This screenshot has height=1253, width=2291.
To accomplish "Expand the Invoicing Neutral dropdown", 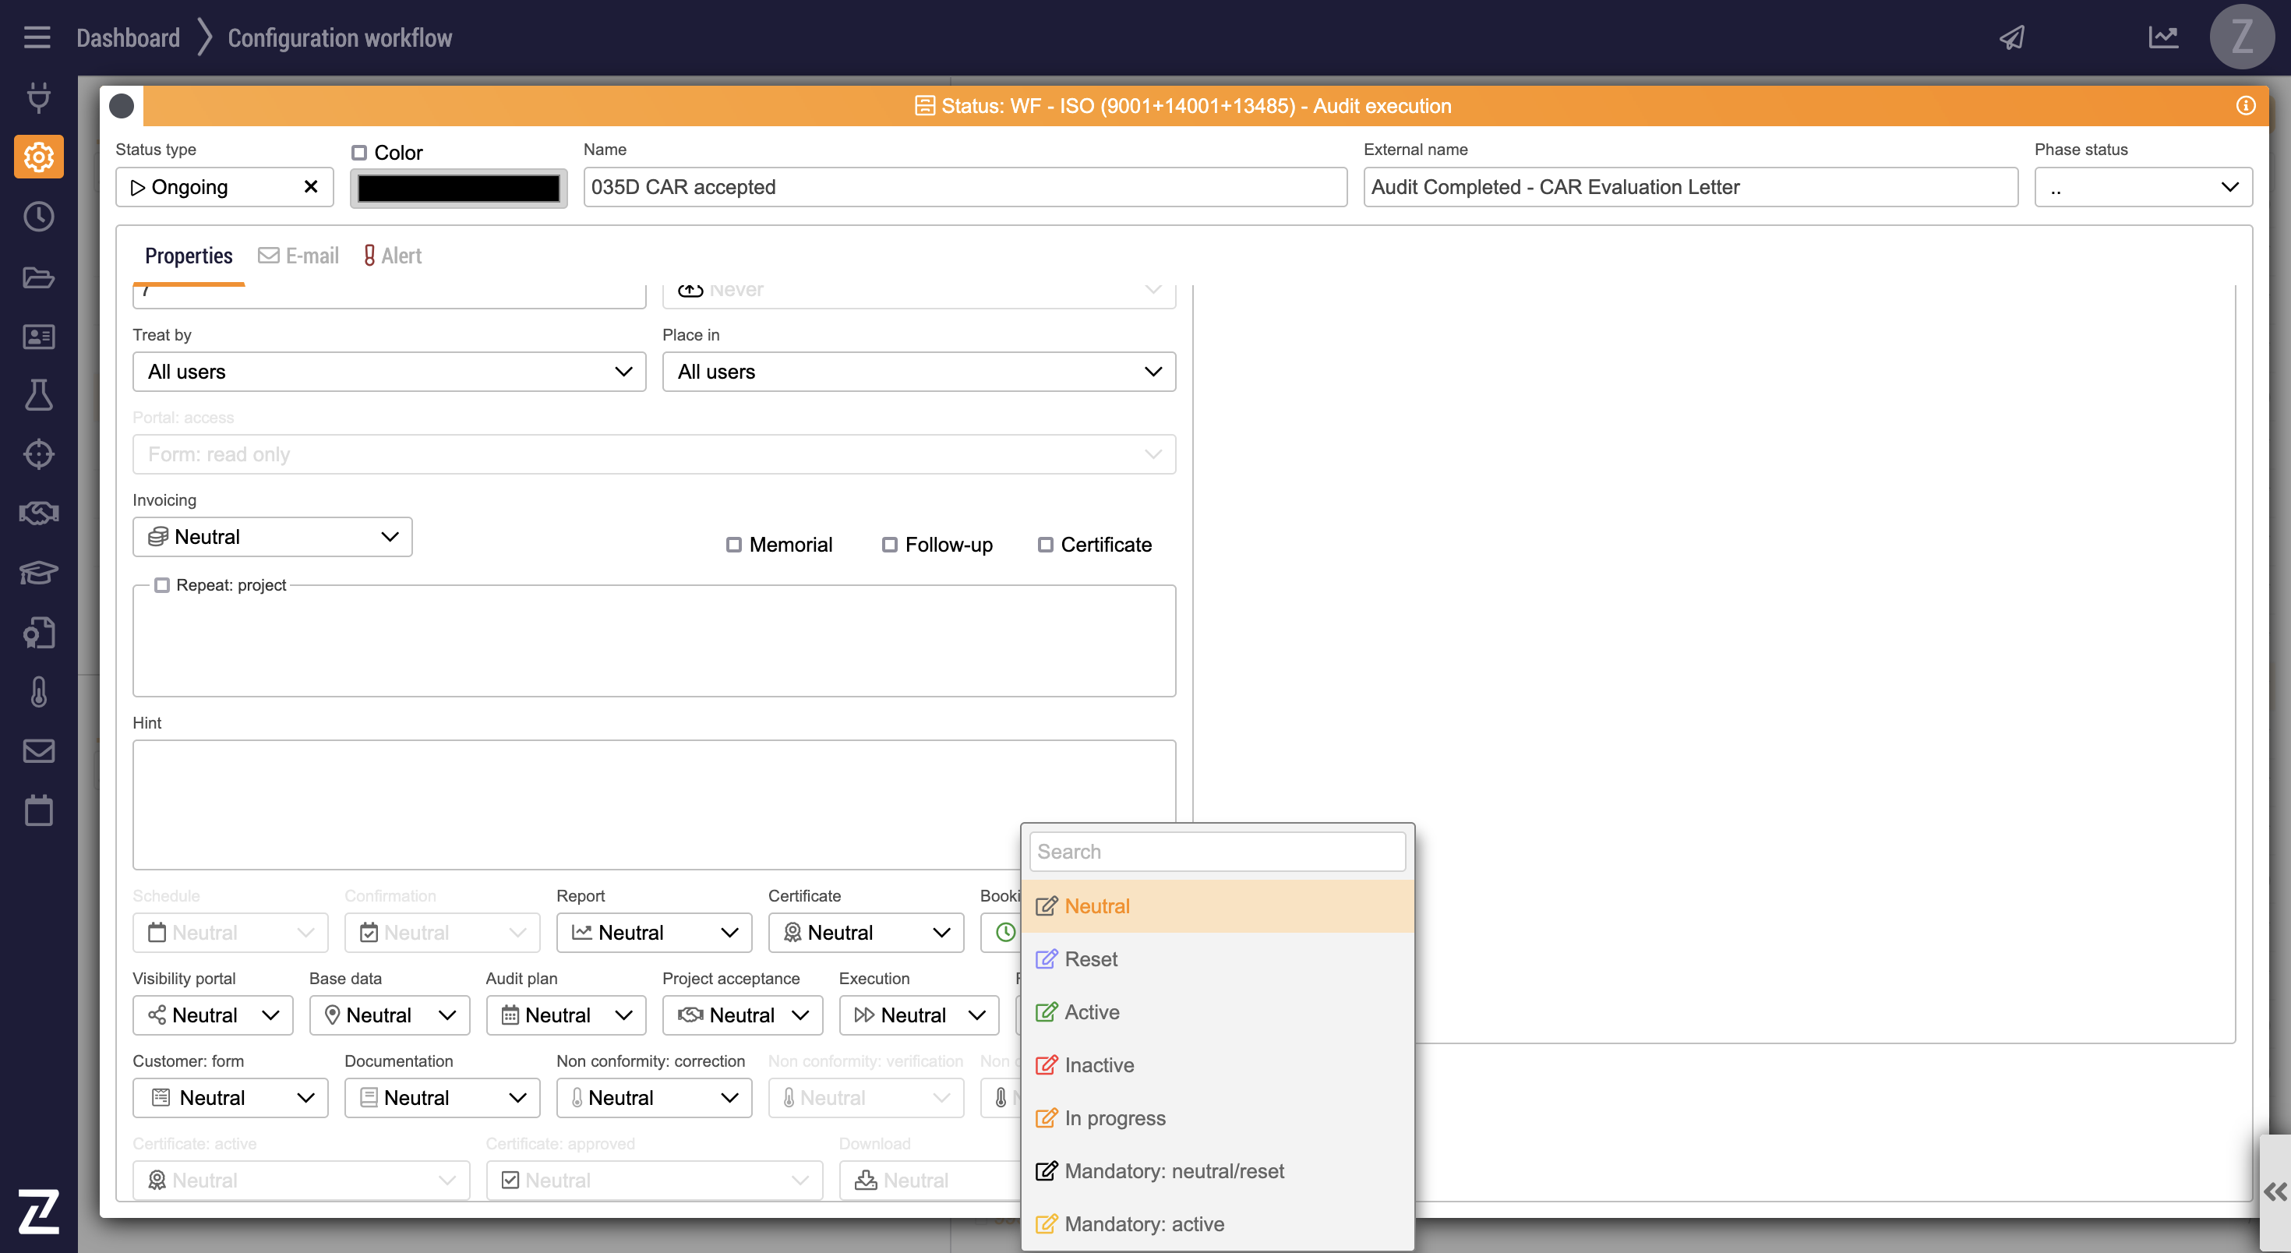I will point(272,536).
